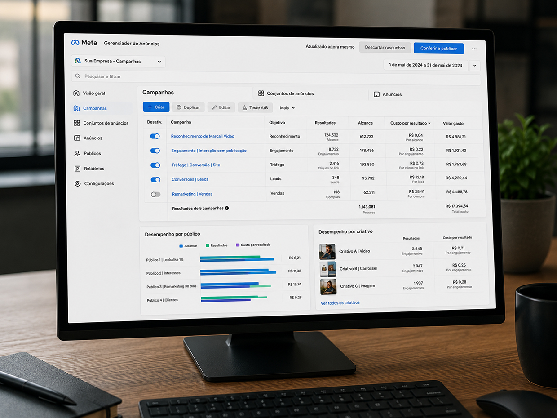Click the Configurações sidebar icon
This screenshot has width=557, height=418.
point(78,183)
